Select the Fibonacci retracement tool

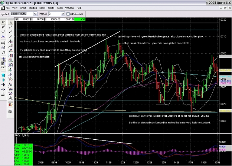tap(10, 41)
